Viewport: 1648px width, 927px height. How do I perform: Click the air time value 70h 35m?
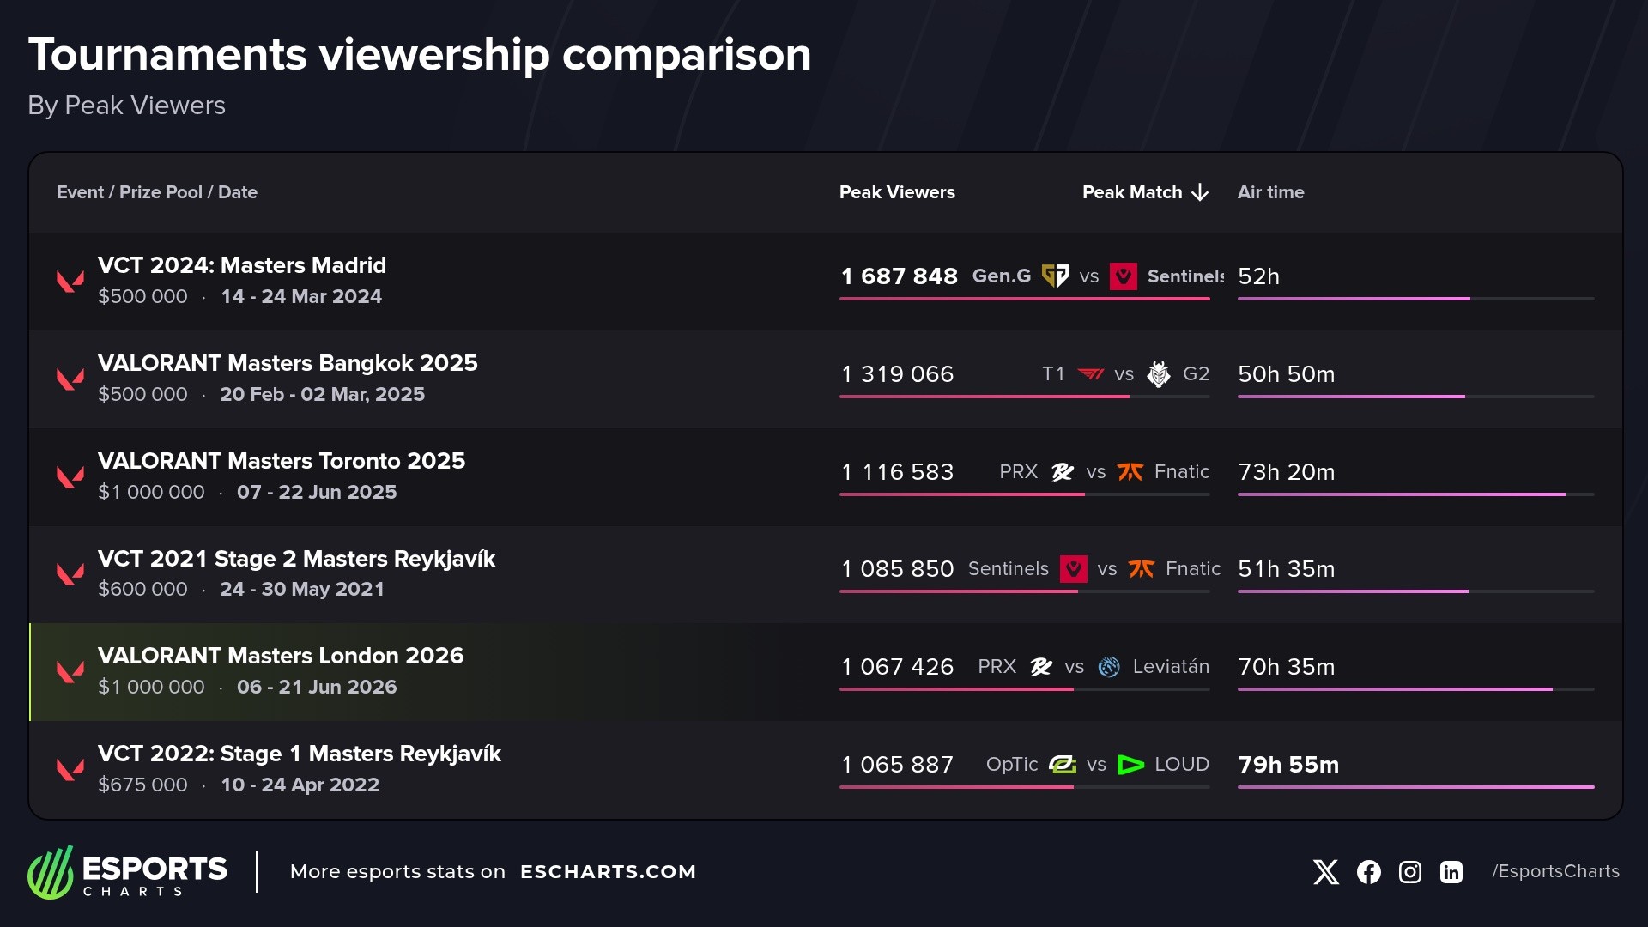pos(1286,667)
